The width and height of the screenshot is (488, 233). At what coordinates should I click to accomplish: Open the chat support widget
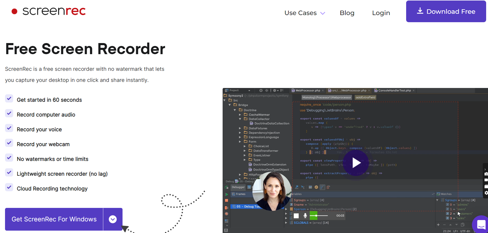click(x=481, y=225)
